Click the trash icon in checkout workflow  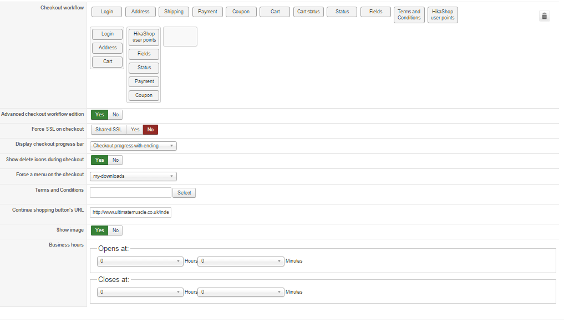pyautogui.click(x=544, y=16)
